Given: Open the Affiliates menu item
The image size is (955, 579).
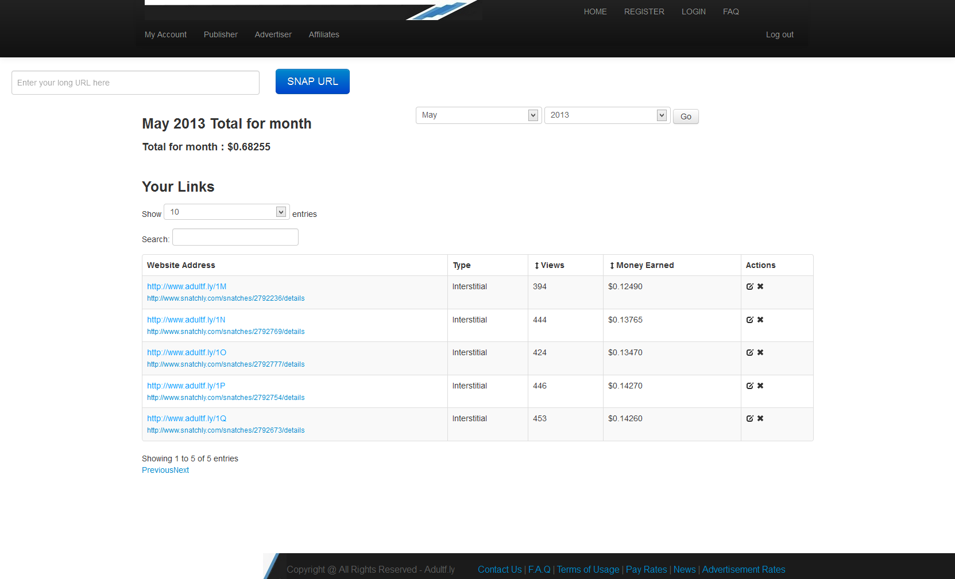Looking at the screenshot, I should 324,34.
